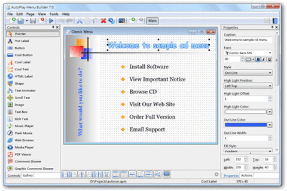
Task: Select the Pointer tool in Controls
Action: pyautogui.click(x=33, y=34)
